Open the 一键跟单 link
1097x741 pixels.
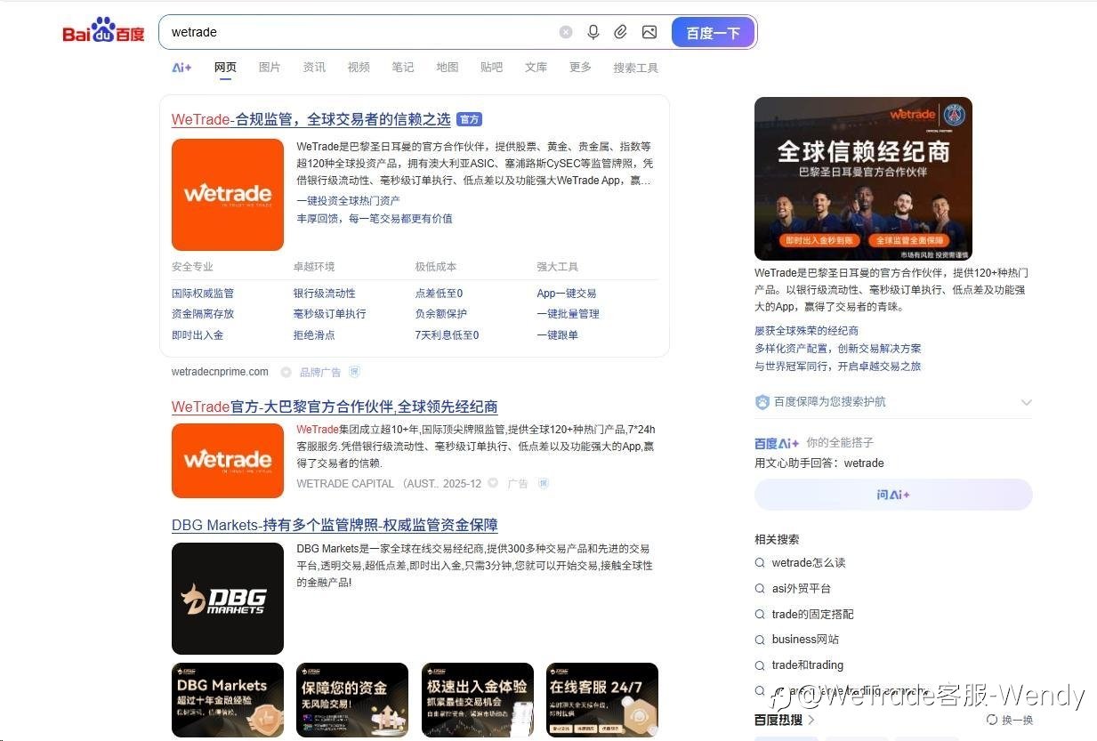point(557,335)
